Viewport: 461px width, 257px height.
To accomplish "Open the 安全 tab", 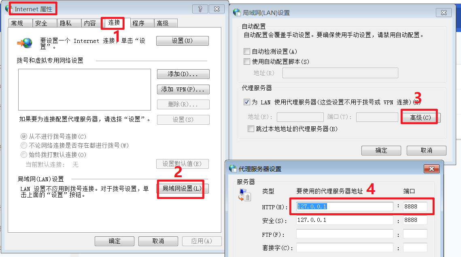I will (x=41, y=23).
